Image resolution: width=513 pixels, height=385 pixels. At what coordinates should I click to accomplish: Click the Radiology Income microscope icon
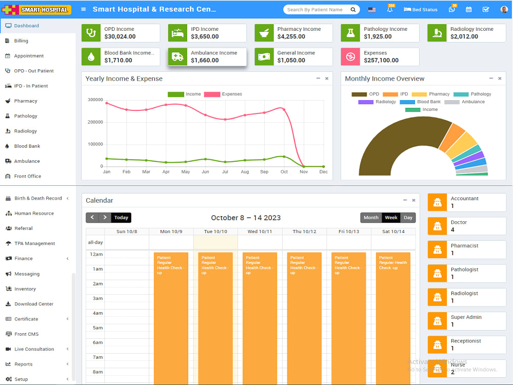tap(437, 33)
